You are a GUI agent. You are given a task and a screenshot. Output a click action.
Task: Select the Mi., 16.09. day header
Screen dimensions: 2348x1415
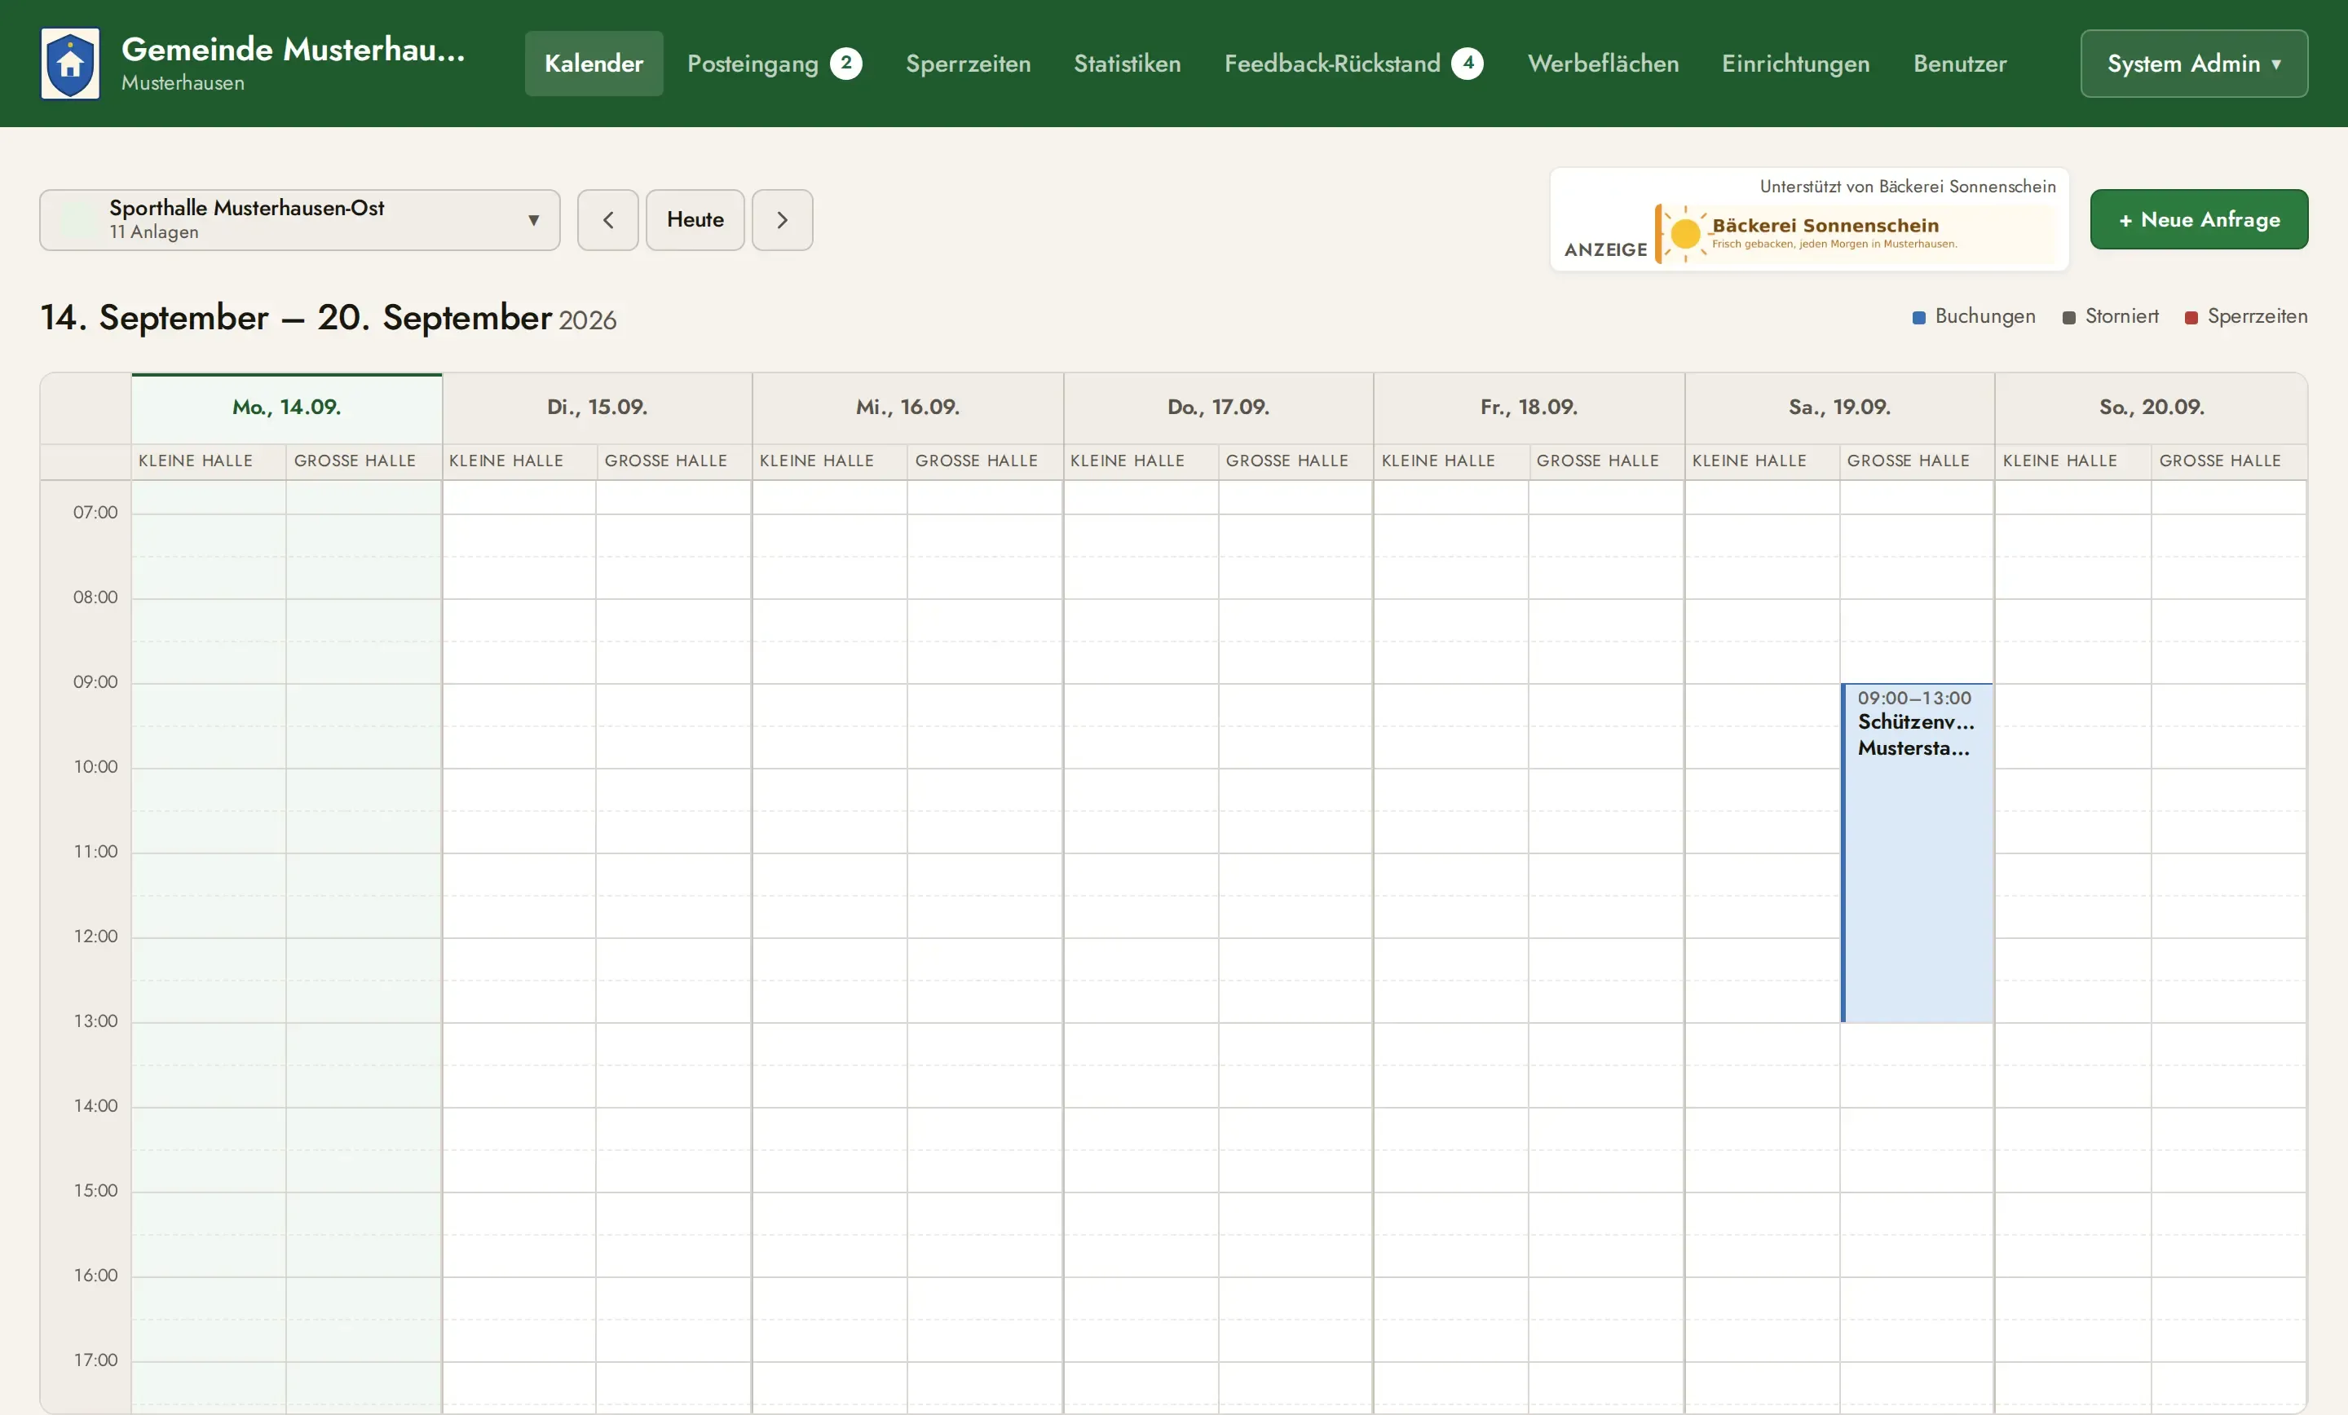908,407
